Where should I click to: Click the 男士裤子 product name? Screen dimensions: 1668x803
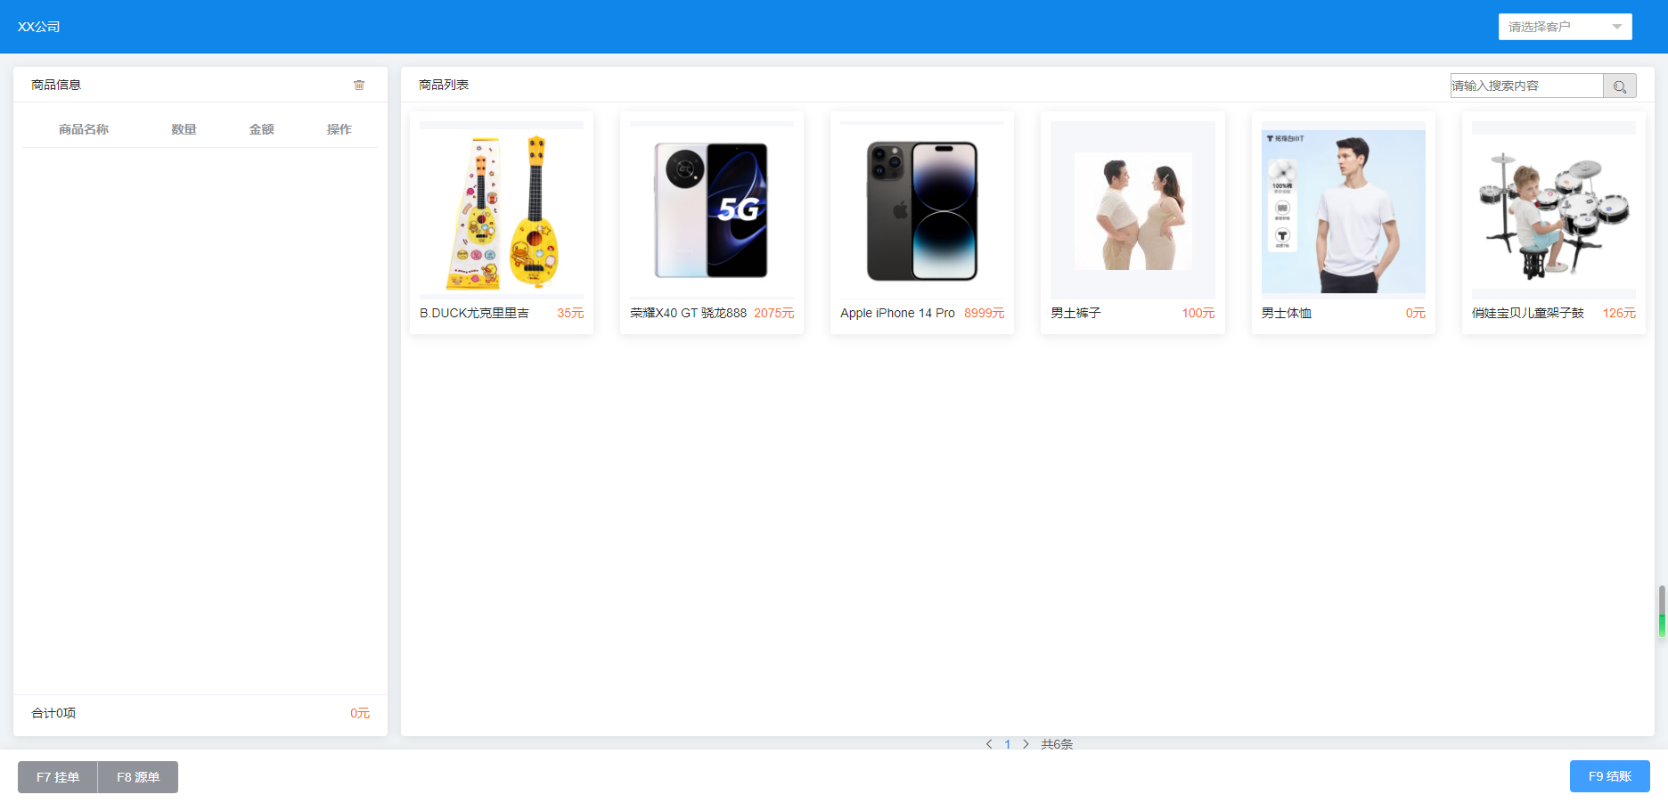click(1075, 313)
